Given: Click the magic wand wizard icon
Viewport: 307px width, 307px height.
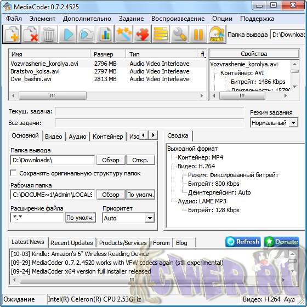Looking at the screenshot, I should (x=123, y=34).
